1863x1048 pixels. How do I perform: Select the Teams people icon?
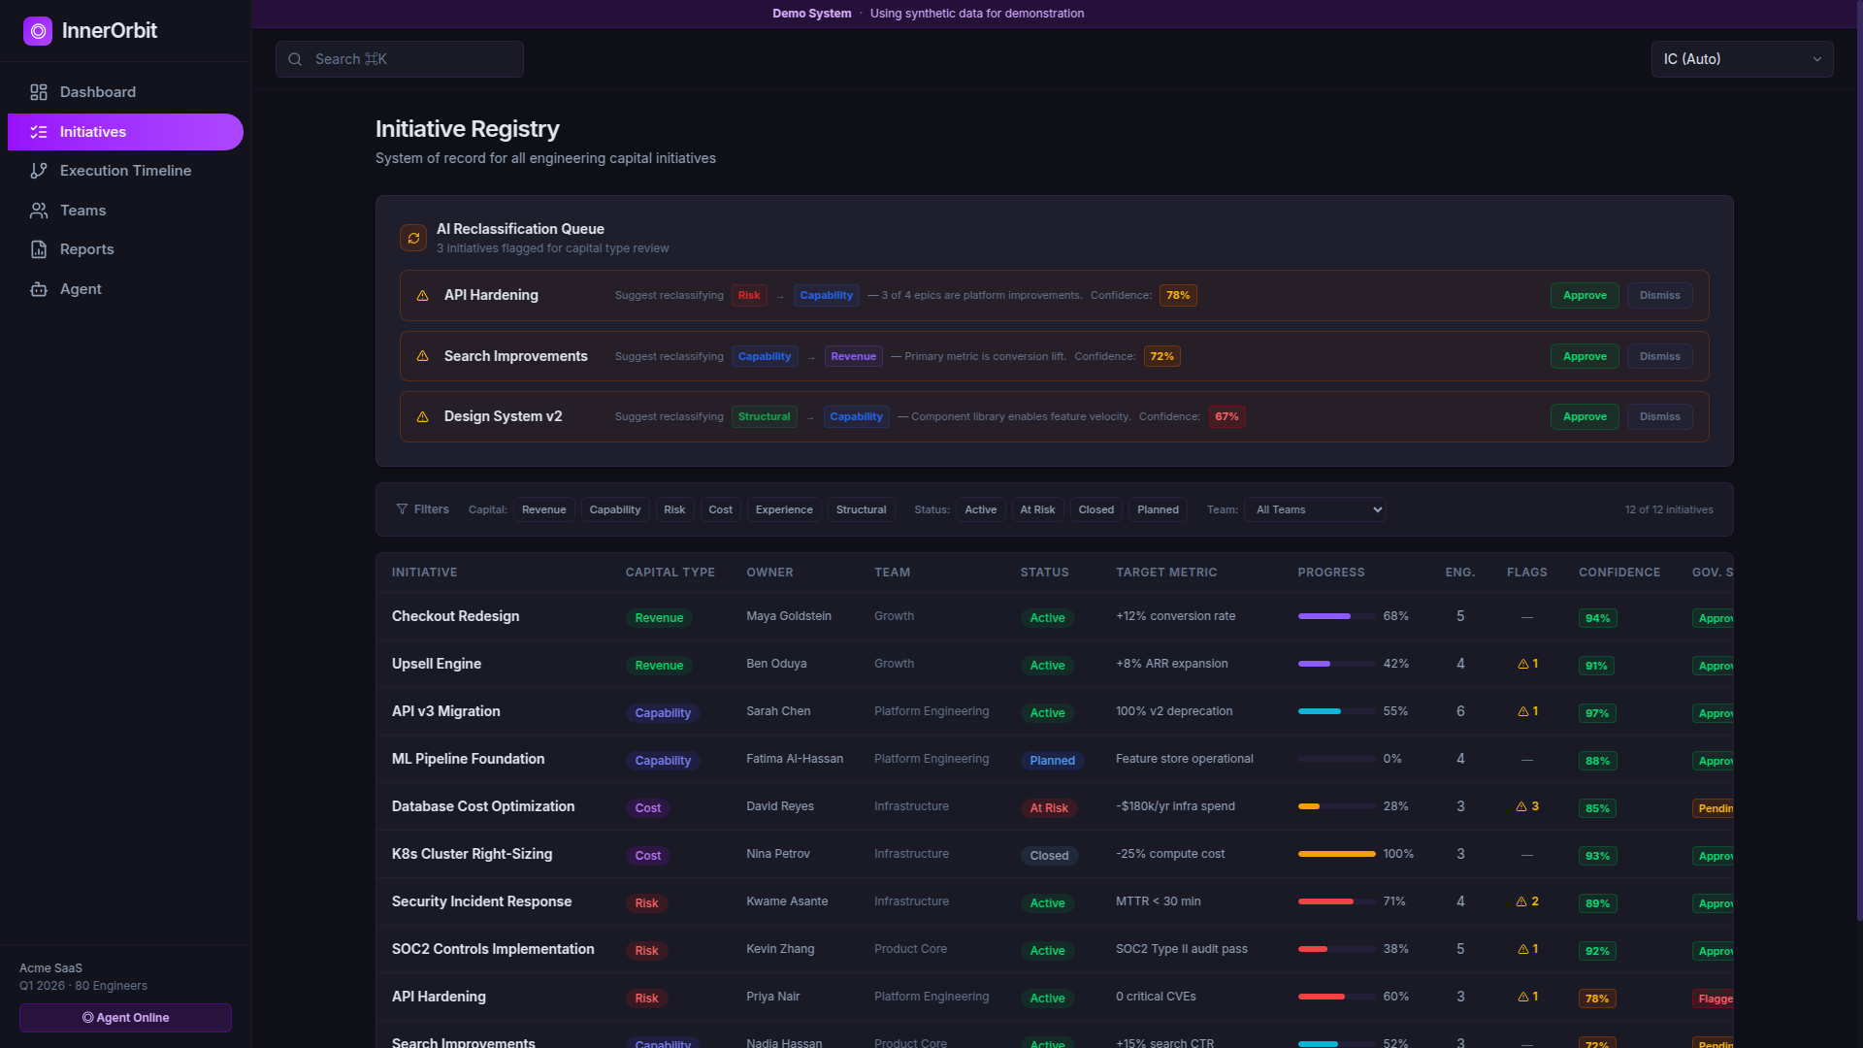click(x=39, y=211)
